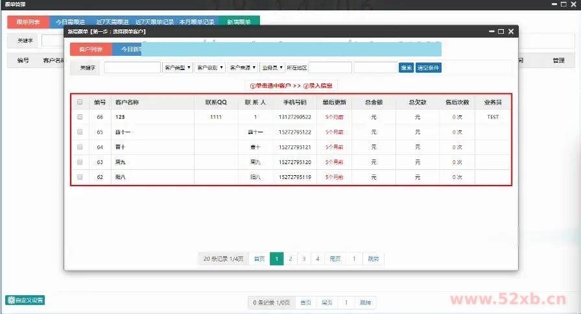Expand the 业务员 dropdown
The image size is (581, 314).
(x=272, y=67)
